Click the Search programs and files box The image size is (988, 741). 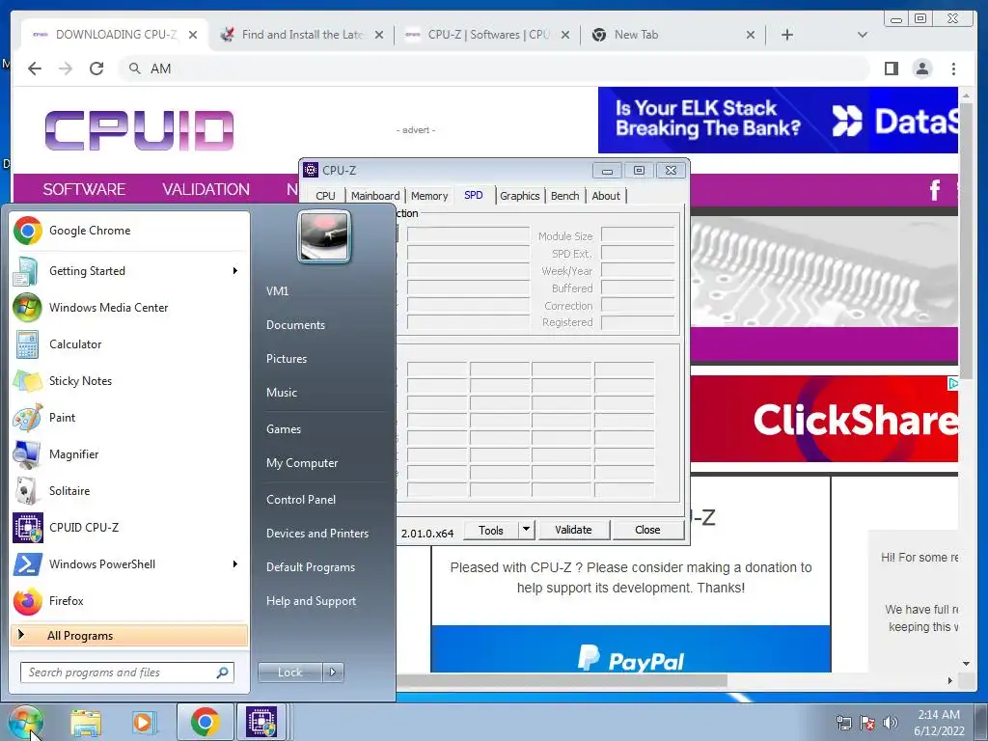point(126,672)
